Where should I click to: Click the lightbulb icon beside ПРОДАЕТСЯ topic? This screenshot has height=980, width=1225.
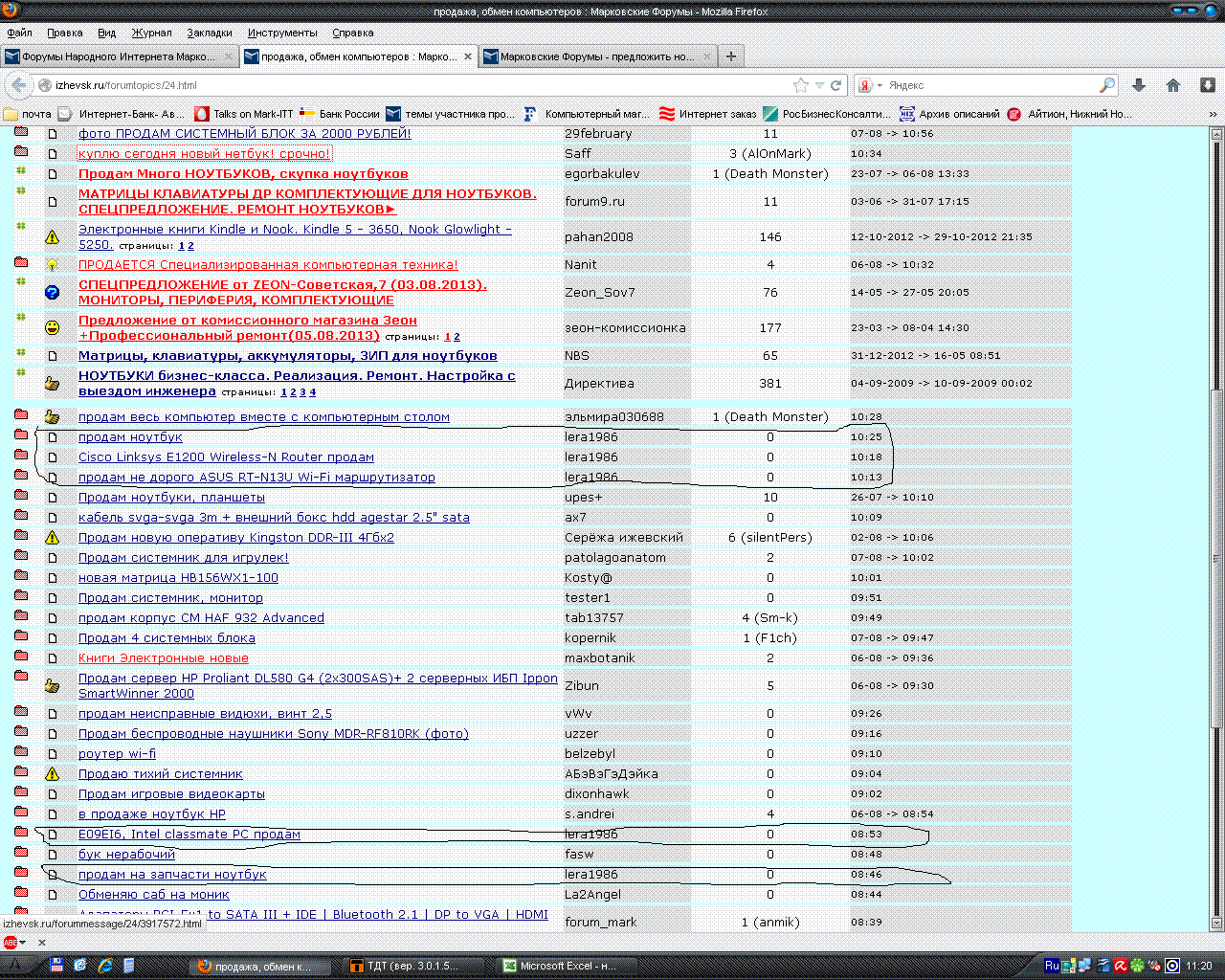(x=53, y=264)
